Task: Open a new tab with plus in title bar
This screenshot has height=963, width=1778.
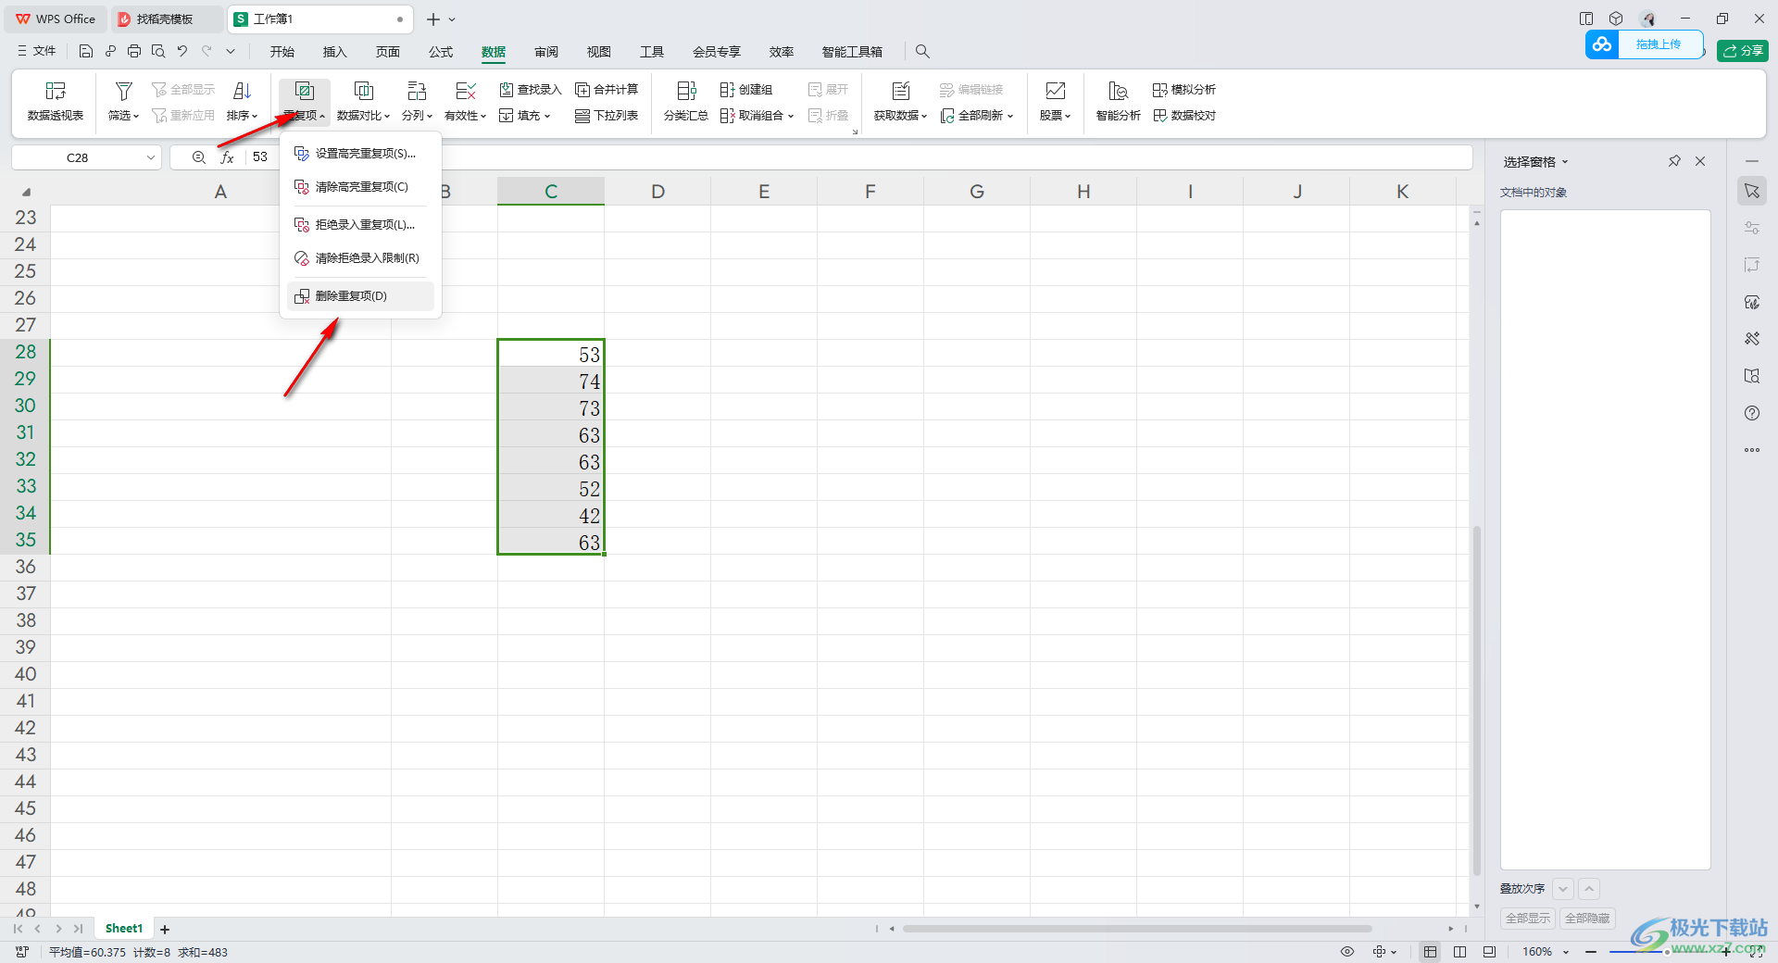Action: pyautogui.click(x=432, y=19)
